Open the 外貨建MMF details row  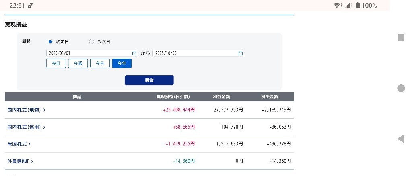20,161
